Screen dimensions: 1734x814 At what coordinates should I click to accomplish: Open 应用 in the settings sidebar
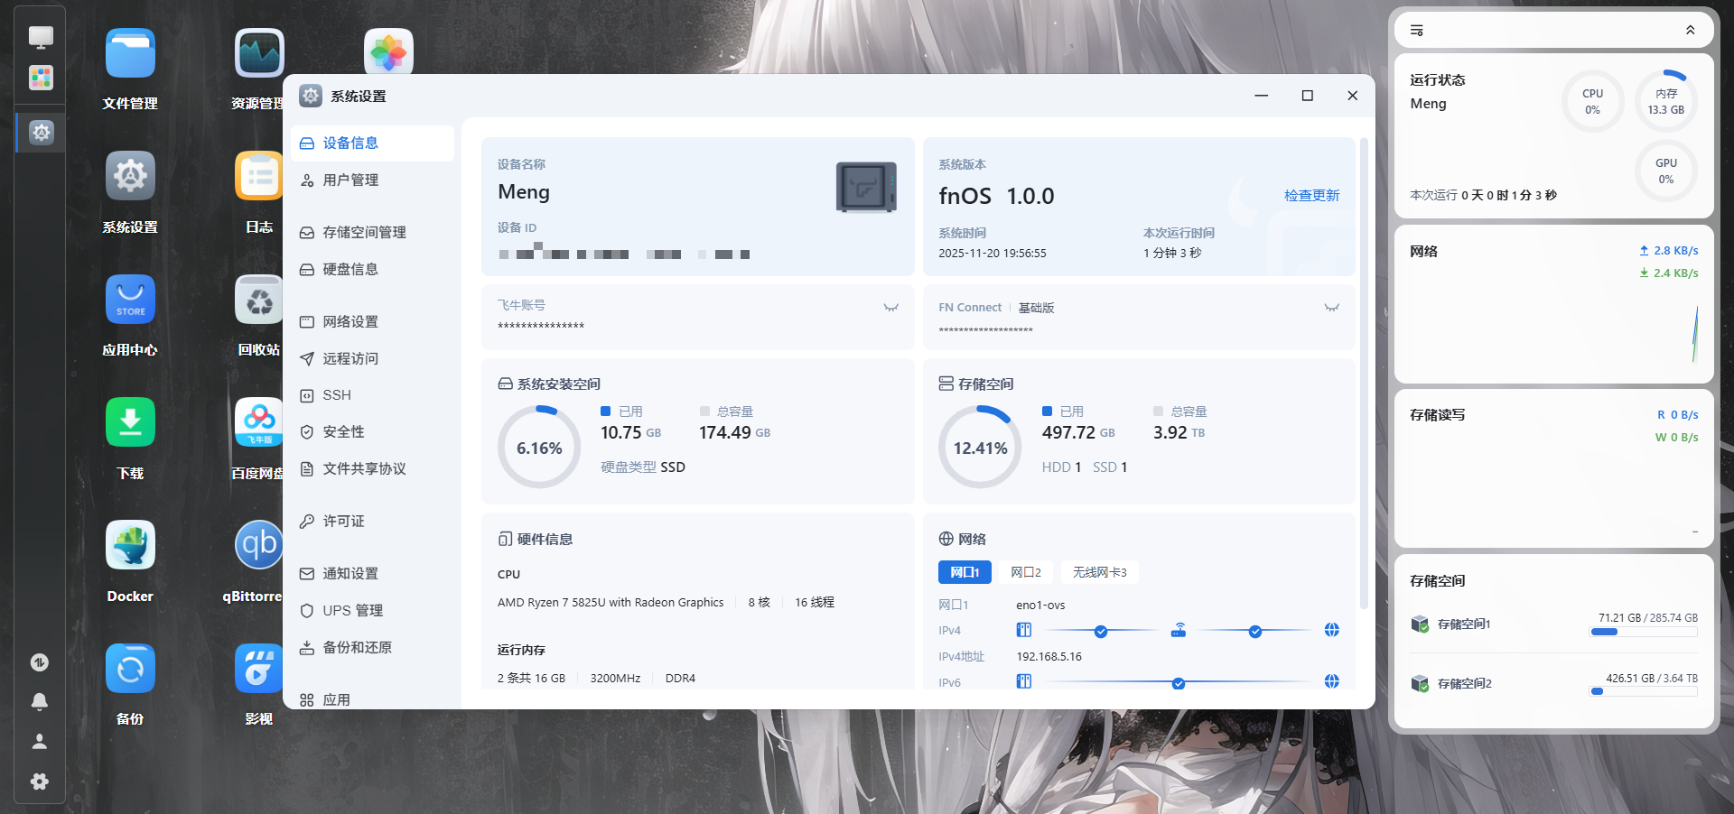click(372, 699)
